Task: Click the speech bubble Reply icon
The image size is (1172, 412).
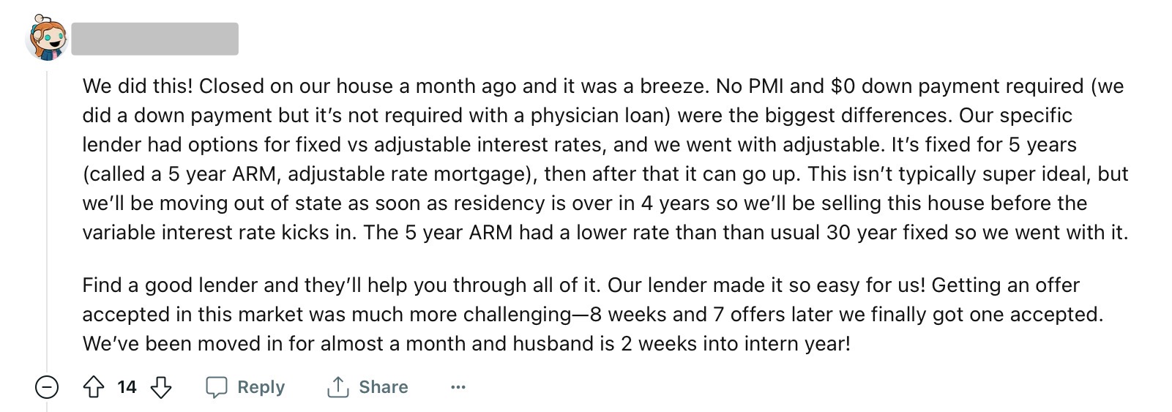Action: point(216,387)
